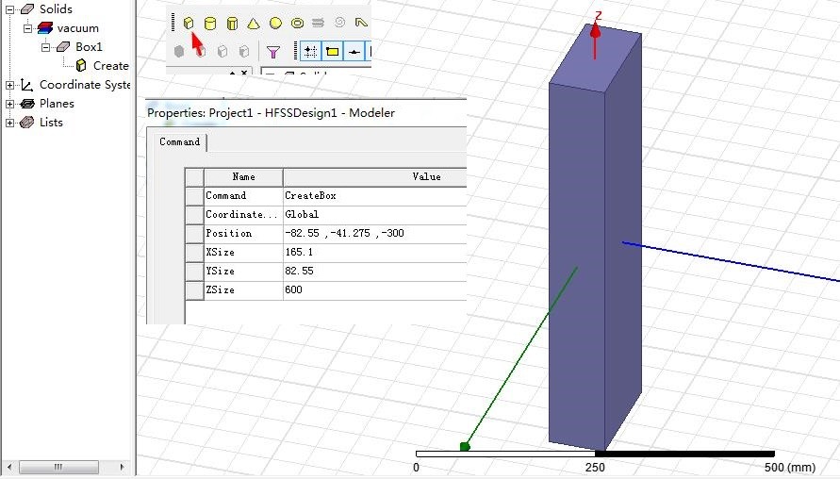
Task: Collapse the Solids tree node
Action: pos(9,9)
